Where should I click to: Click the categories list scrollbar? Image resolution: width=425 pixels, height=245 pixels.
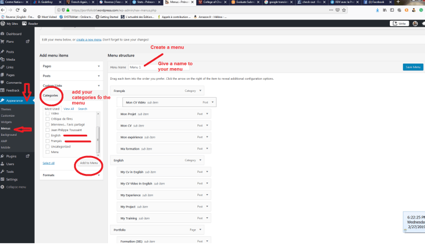[97, 133]
